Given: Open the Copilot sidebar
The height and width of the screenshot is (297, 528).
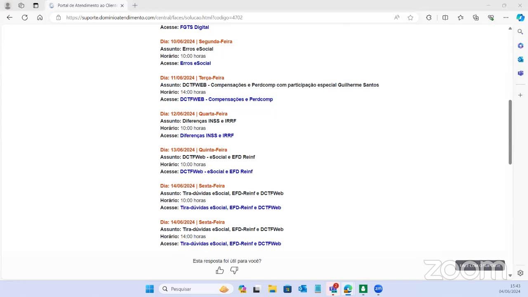Looking at the screenshot, I should pos(521,18).
